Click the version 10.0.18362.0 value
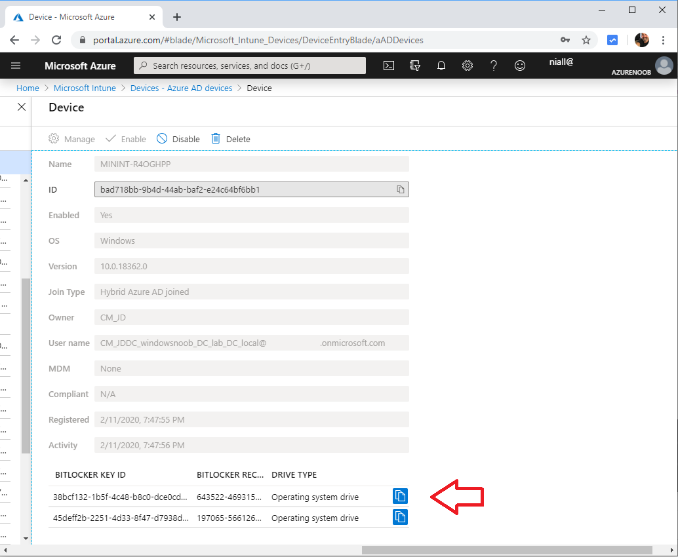 [x=252, y=267]
